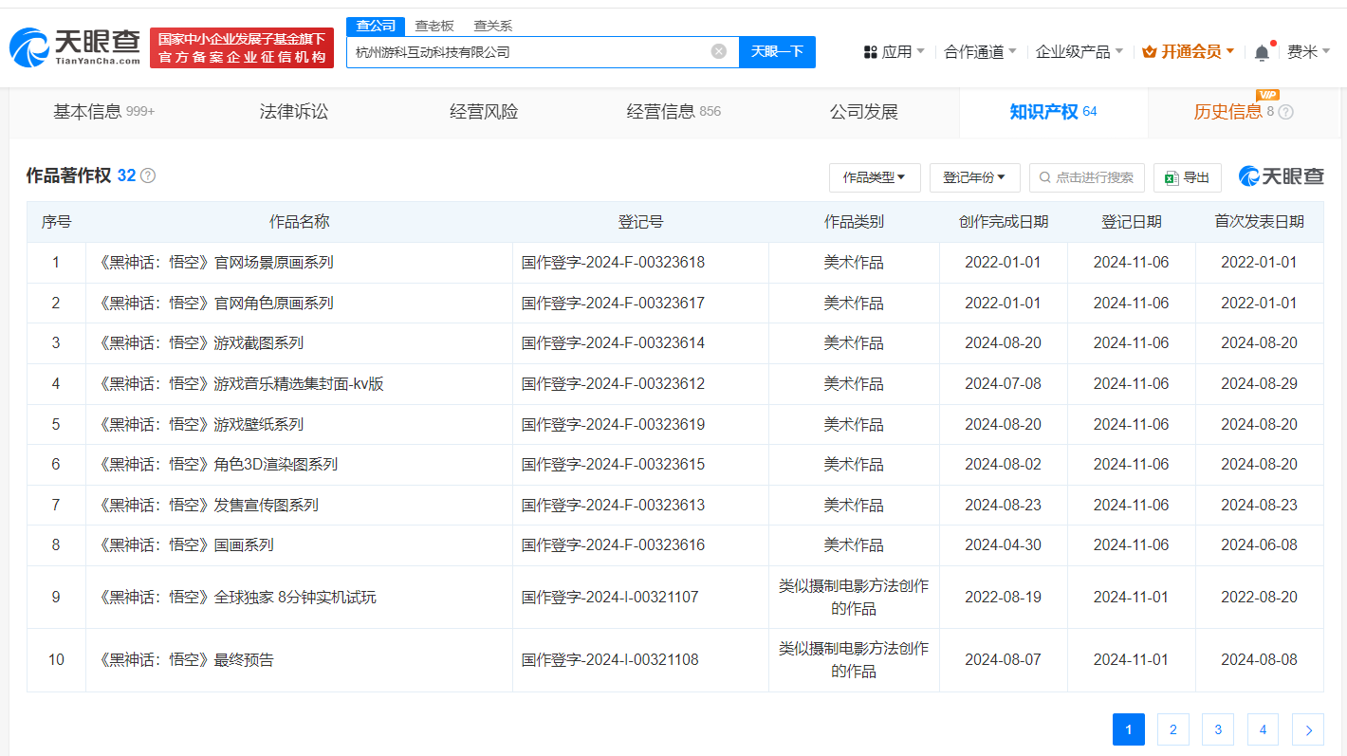This screenshot has width=1347, height=756.
Task: Open the 登记年份 filter dropdown
Action: pos(974,177)
